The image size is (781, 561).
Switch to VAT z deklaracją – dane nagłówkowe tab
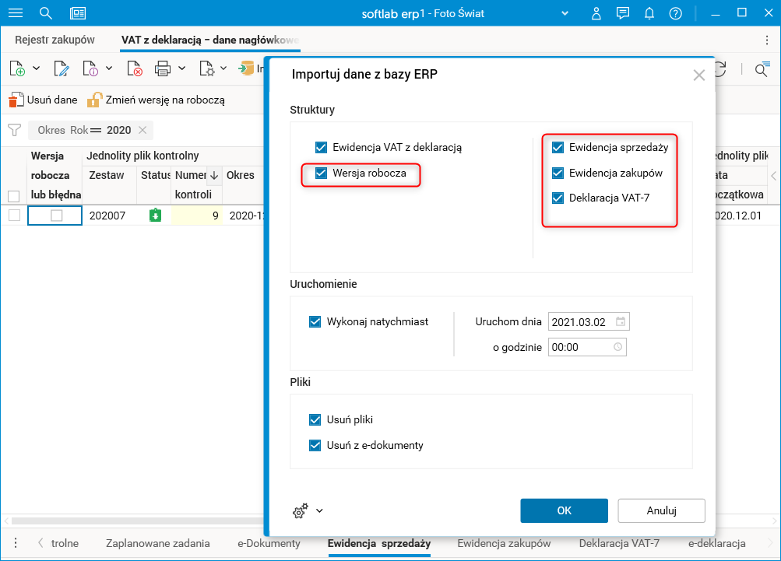tap(210, 40)
